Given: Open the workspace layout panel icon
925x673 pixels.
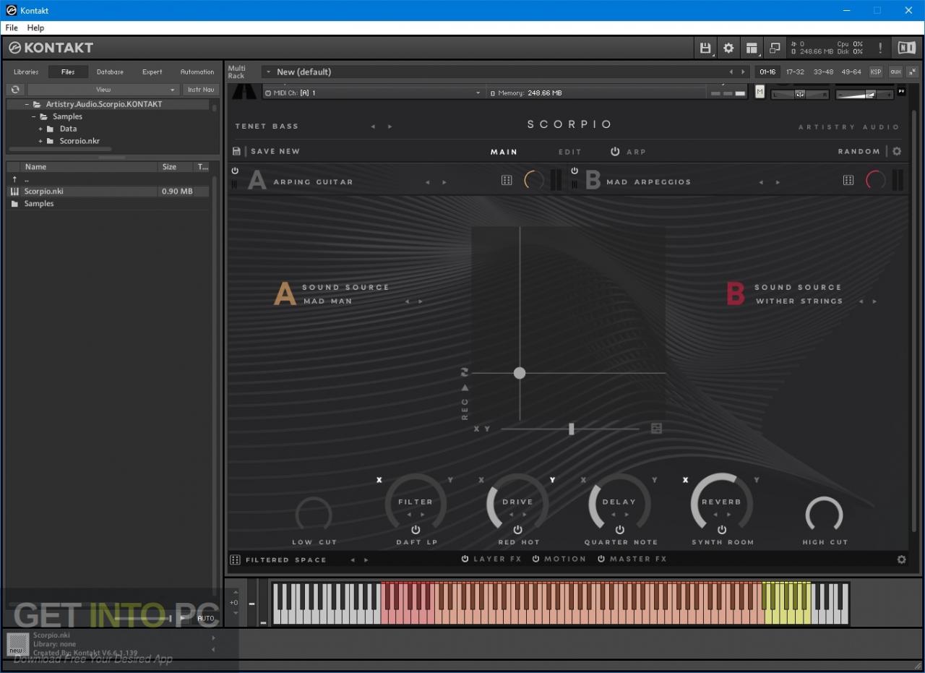Looking at the screenshot, I should tap(752, 48).
